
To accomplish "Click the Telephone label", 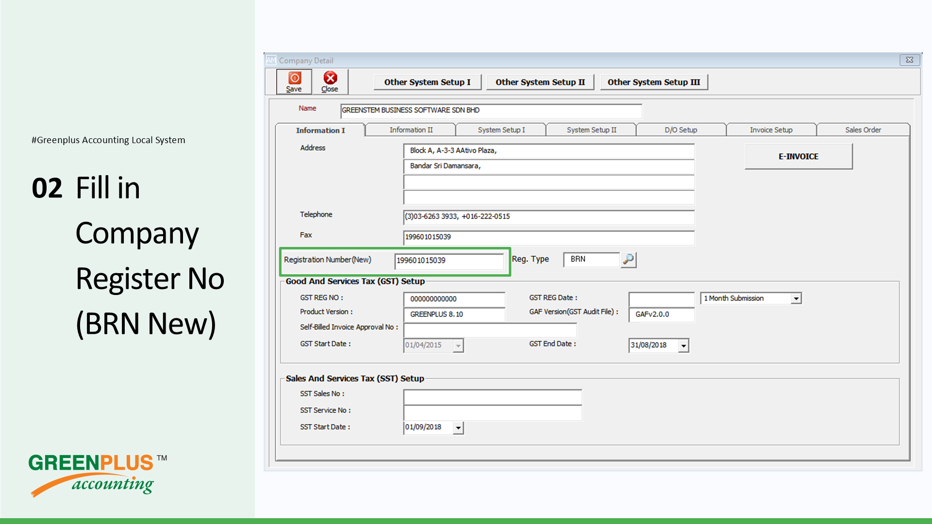I will pos(316,214).
